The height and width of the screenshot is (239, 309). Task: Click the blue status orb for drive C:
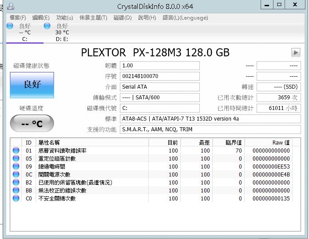[10, 26]
